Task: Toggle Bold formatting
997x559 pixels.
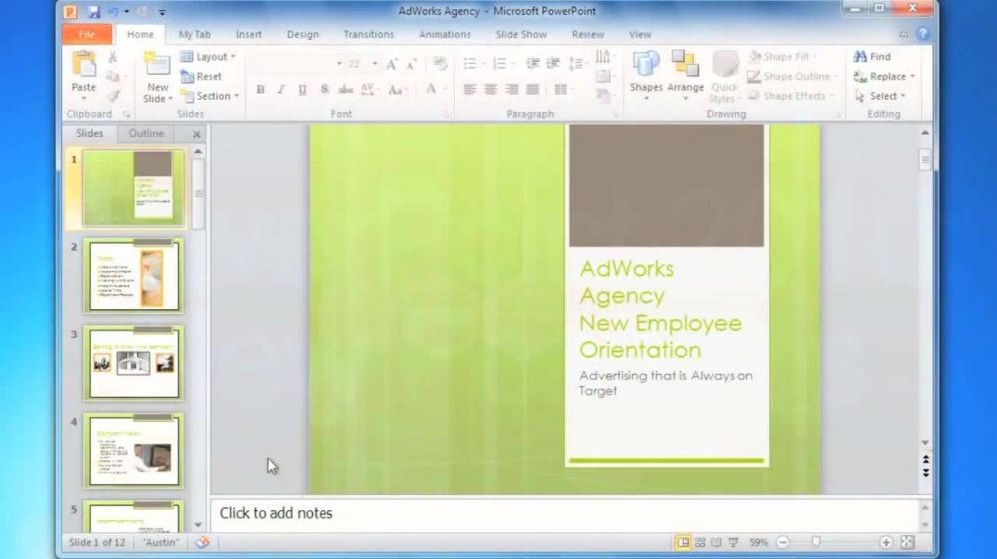Action: pos(260,90)
